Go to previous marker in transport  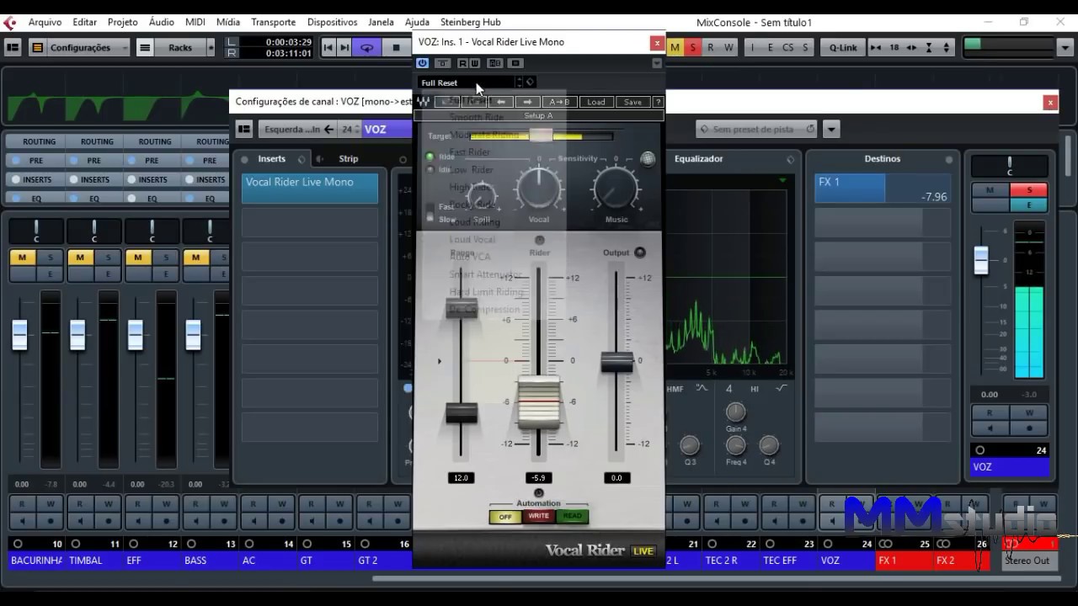(x=328, y=48)
